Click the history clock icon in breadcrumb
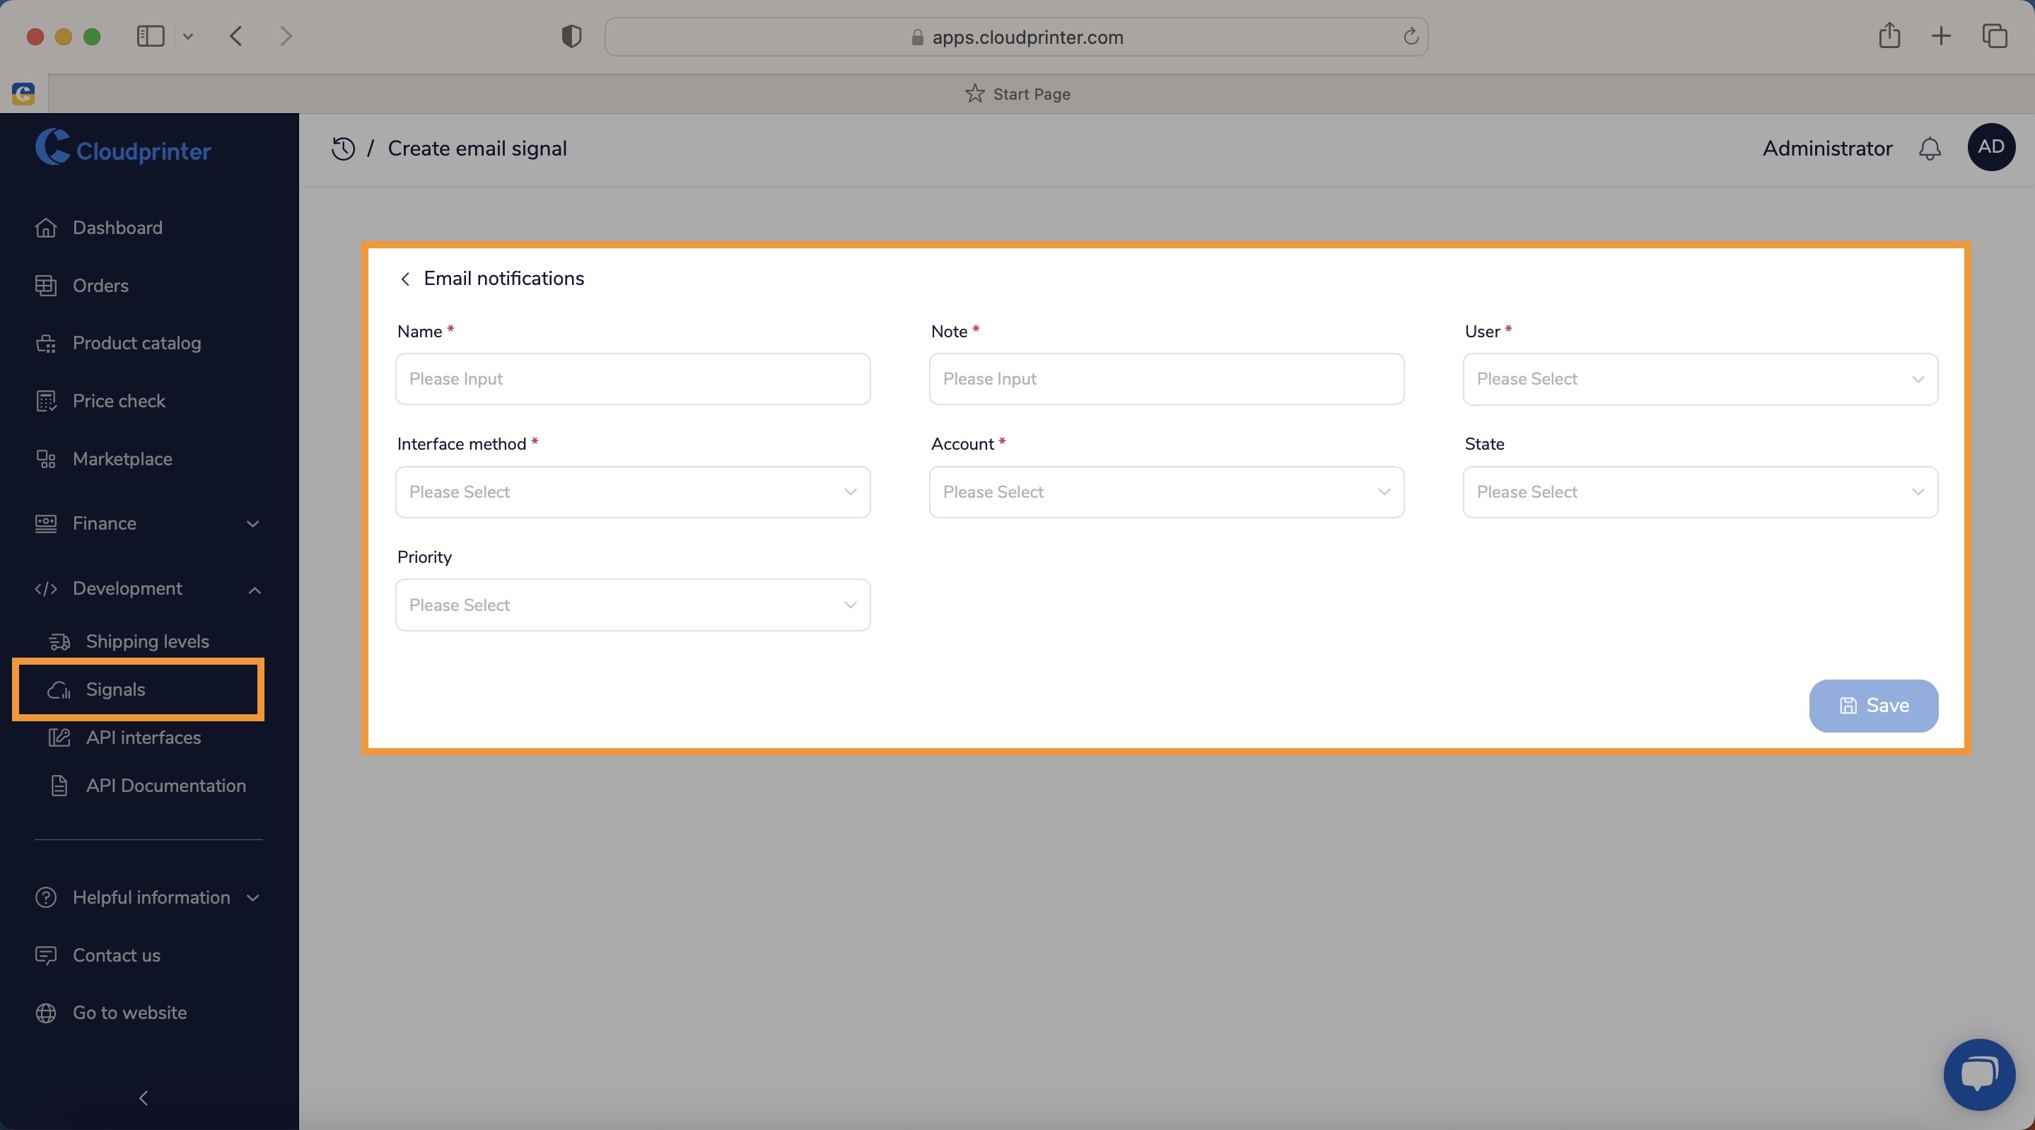The height and width of the screenshot is (1130, 2035). click(343, 148)
